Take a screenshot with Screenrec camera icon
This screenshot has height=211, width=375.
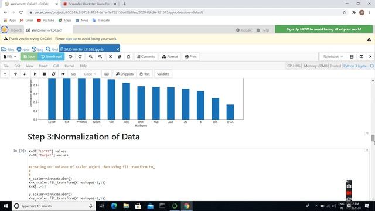coord(349,186)
